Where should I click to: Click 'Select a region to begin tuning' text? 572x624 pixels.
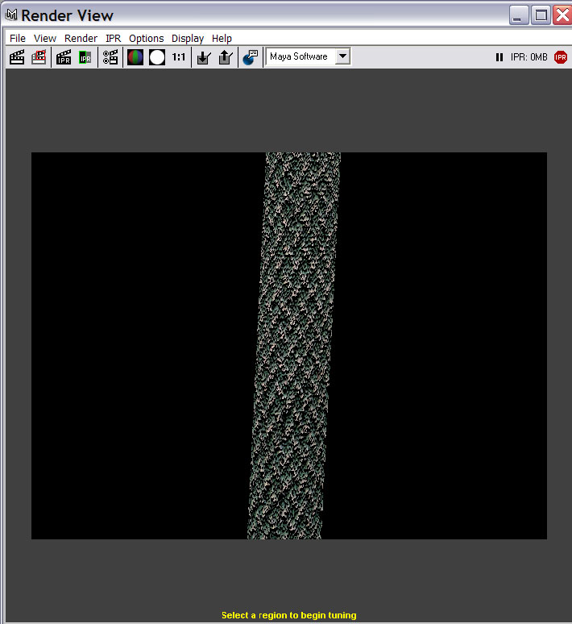[288, 615]
